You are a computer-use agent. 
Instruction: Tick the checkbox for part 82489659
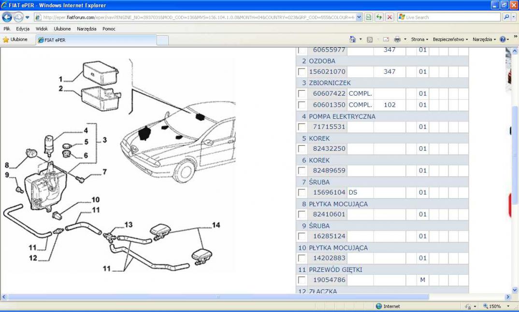point(302,170)
